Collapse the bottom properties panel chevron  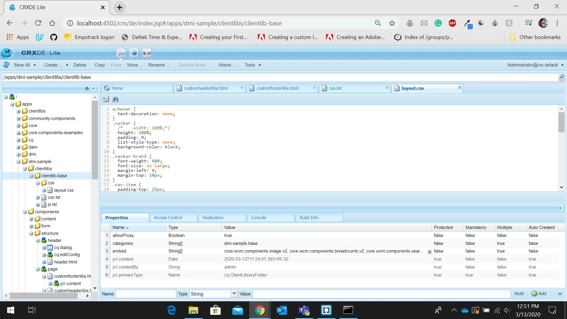coord(560,208)
